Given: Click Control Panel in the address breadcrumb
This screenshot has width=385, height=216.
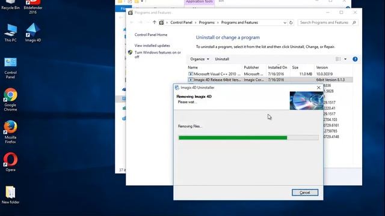Looking at the screenshot, I should (181, 23).
